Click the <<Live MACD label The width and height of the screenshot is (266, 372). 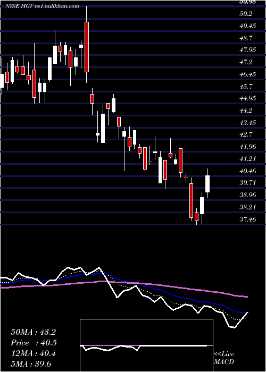[x=224, y=358]
